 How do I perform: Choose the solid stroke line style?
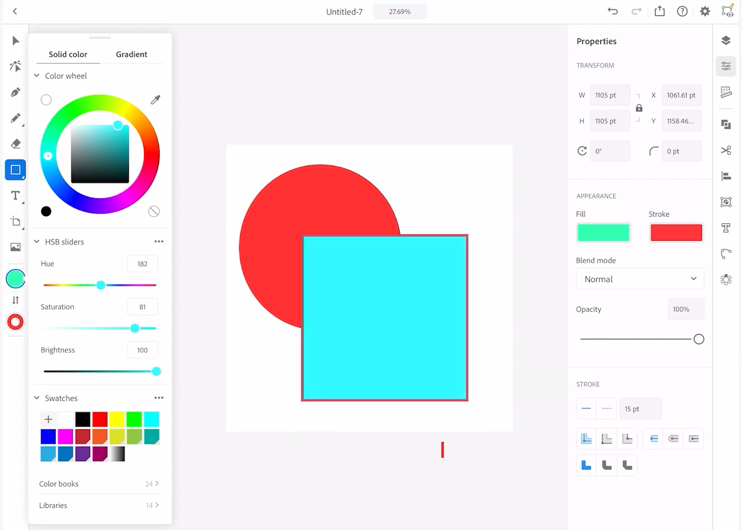(586, 408)
